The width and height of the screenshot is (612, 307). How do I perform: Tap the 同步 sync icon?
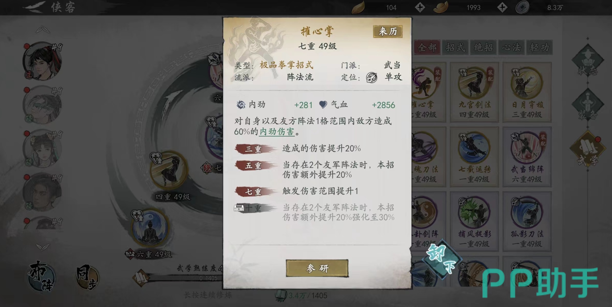(x=87, y=277)
